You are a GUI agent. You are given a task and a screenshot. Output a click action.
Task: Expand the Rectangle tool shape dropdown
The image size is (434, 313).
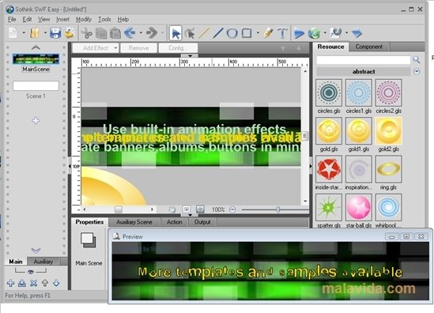pos(258,33)
